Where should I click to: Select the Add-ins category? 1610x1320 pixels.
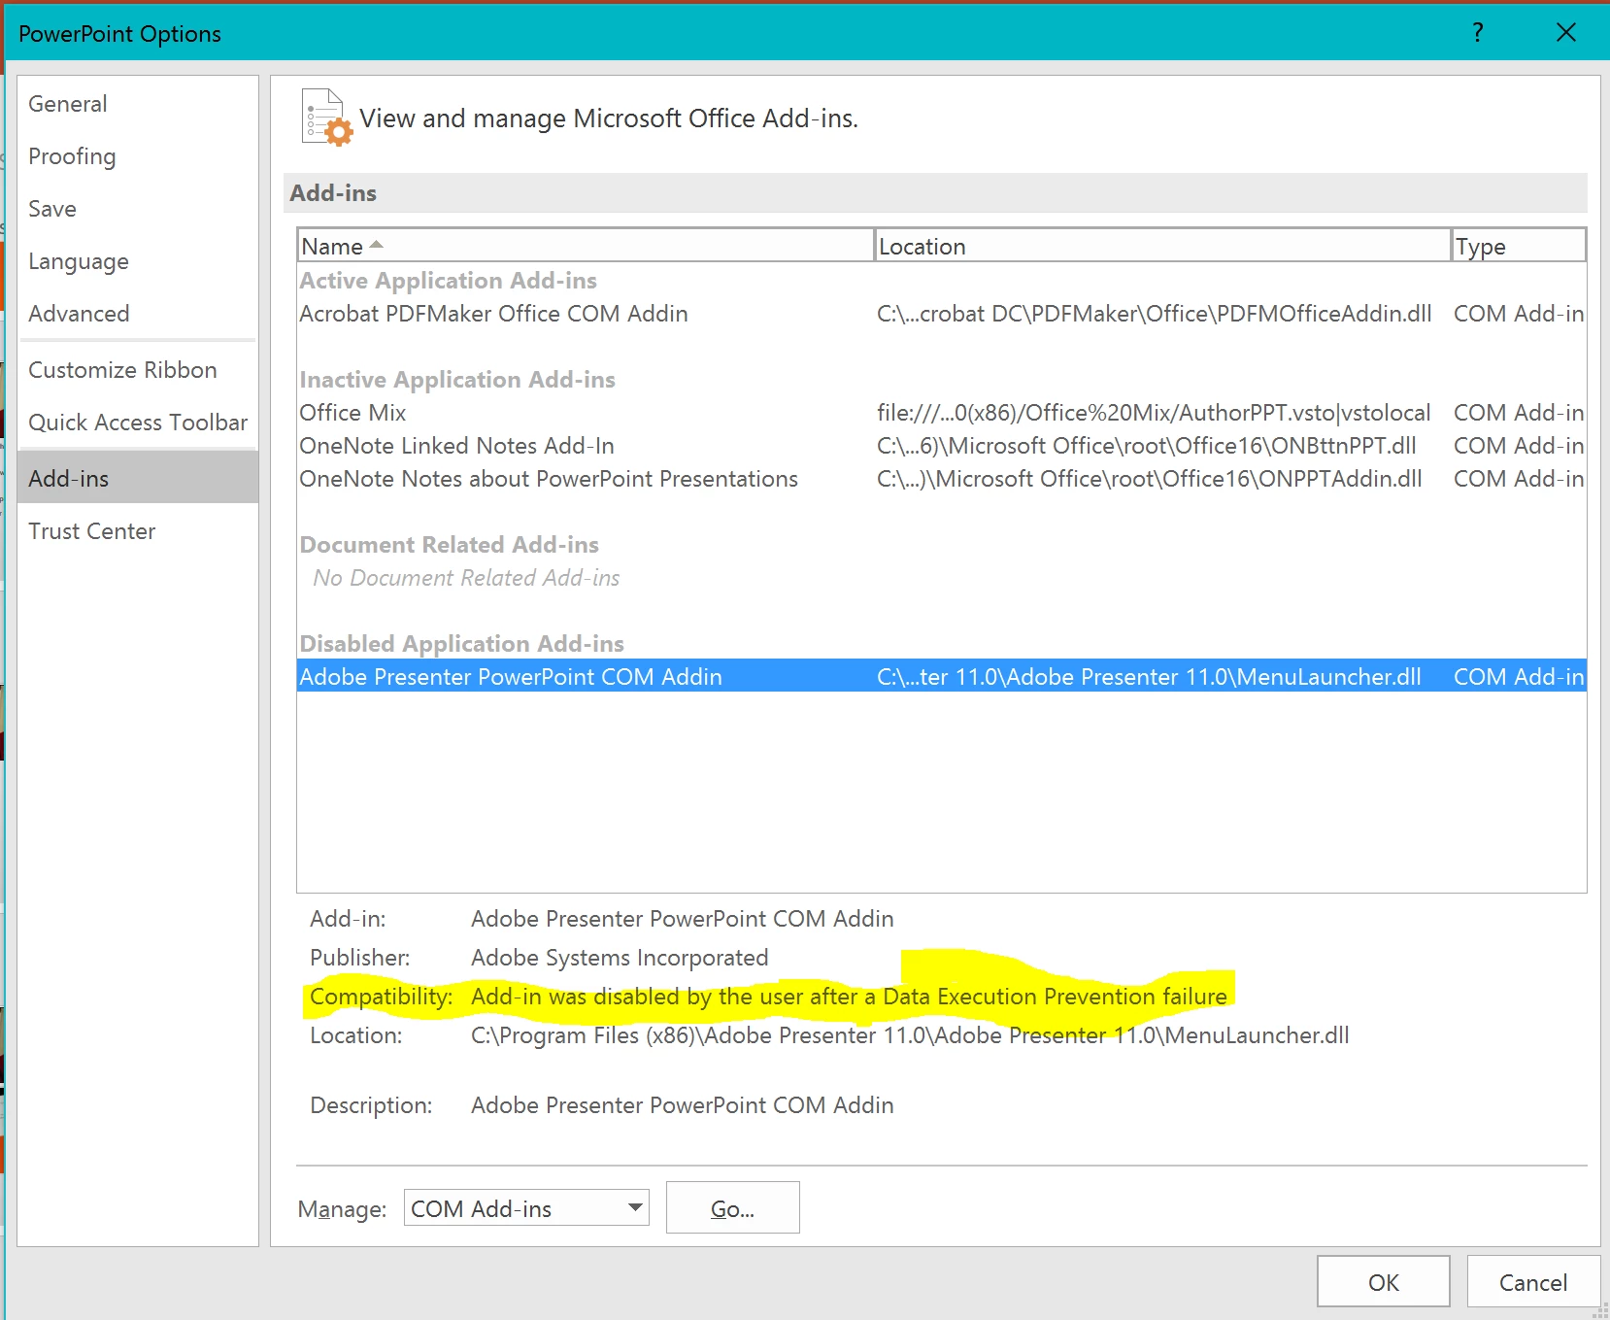[137, 478]
